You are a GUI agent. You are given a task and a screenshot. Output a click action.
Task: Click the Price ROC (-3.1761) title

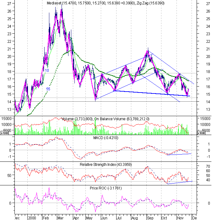click(106, 188)
